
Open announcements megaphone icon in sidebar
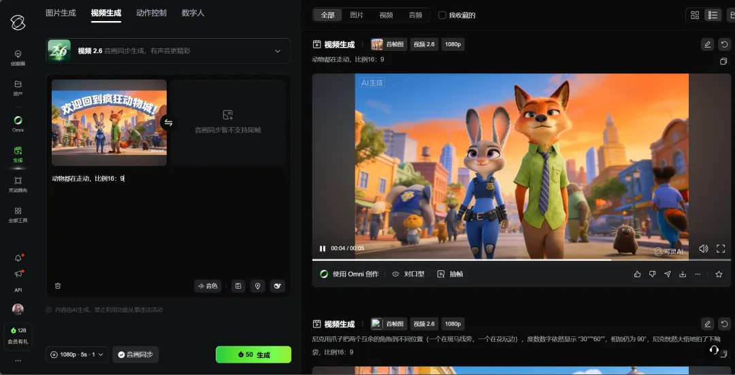[18, 273]
